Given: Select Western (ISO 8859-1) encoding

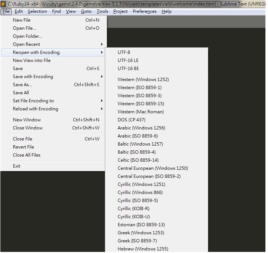Looking at the screenshot, I should pos(157,88).
